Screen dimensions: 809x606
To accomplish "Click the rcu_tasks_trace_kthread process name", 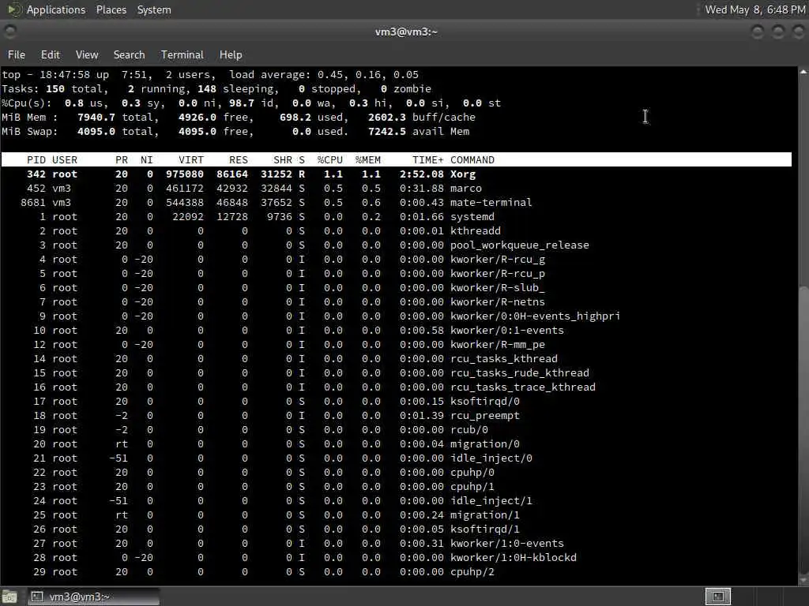I will pyautogui.click(x=523, y=387).
